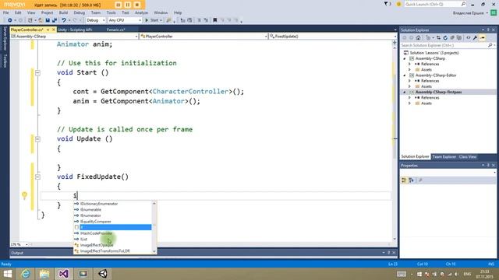This screenshot has width=499, height=280.
Task: Click the View Code icon in Solution Explorer
Action: coord(468,38)
